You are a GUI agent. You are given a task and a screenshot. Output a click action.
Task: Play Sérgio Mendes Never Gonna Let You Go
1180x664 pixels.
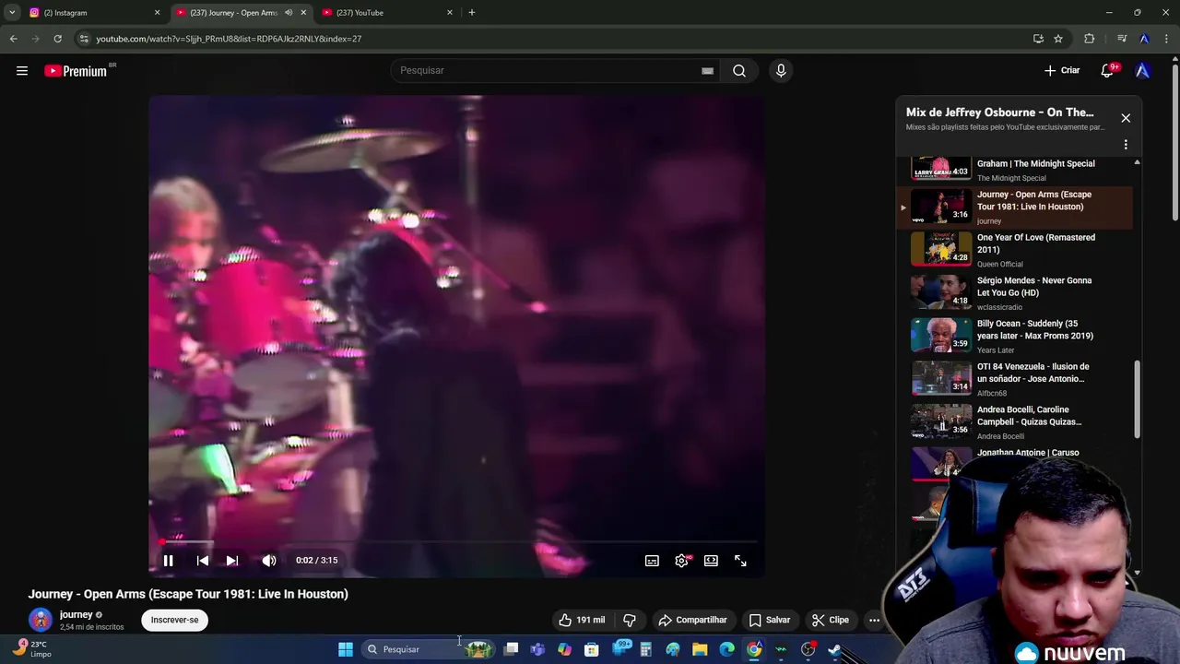click(x=1014, y=292)
